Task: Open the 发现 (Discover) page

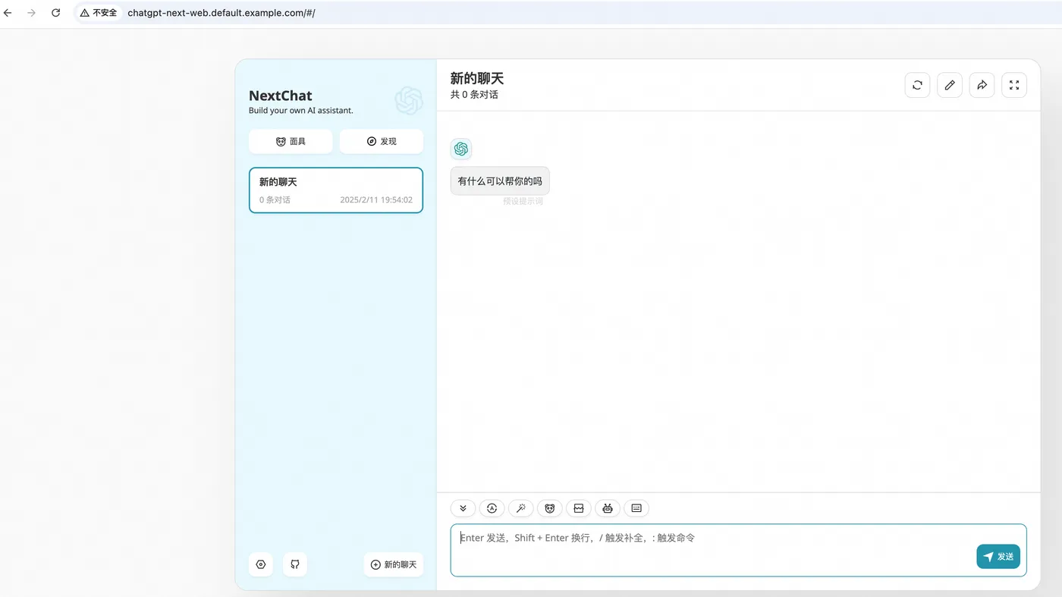Action: [x=382, y=141]
